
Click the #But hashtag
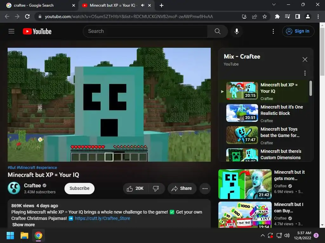pyautogui.click(x=12, y=168)
